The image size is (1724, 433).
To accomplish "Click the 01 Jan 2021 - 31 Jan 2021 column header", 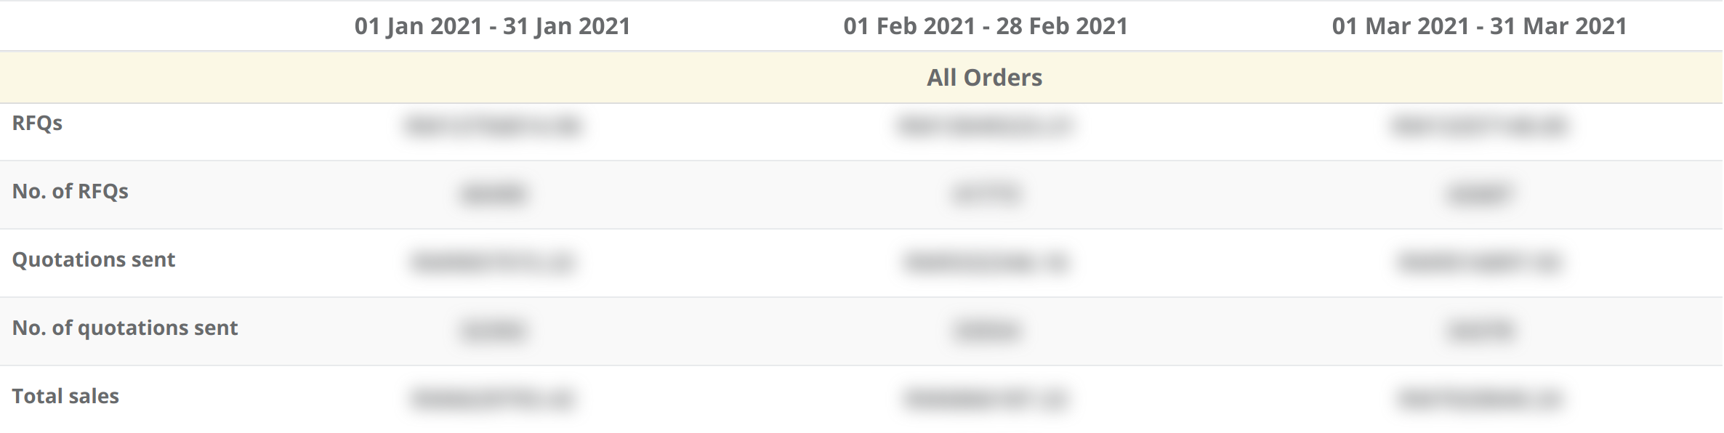I will point(492,26).
